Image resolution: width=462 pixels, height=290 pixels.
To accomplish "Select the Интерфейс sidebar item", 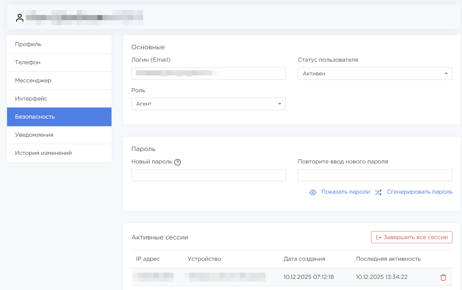I will click(x=59, y=99).
